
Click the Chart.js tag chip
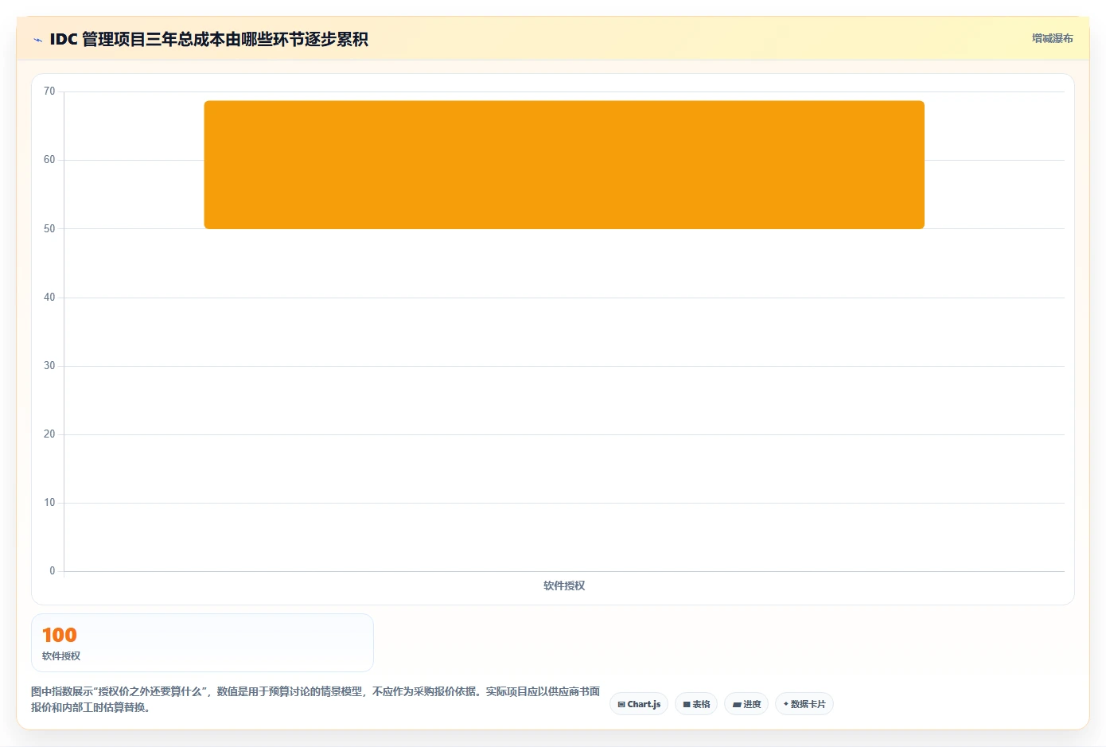(639, 704)
